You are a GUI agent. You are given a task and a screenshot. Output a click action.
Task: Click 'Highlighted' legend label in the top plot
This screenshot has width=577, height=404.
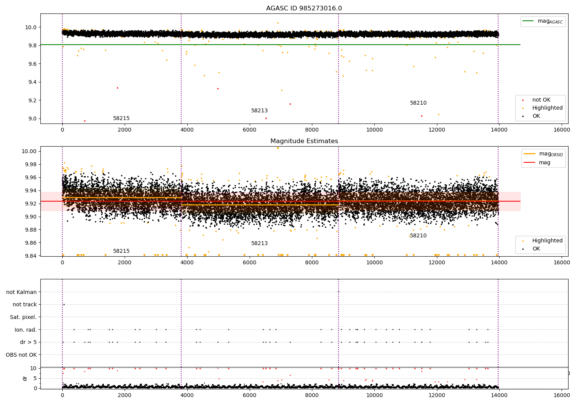(547, 108)
